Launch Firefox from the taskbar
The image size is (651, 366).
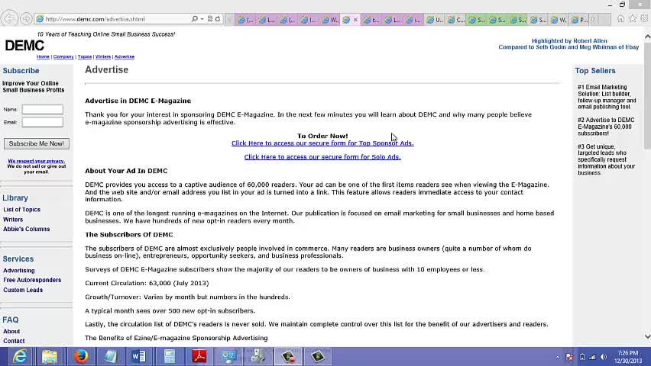81,356
